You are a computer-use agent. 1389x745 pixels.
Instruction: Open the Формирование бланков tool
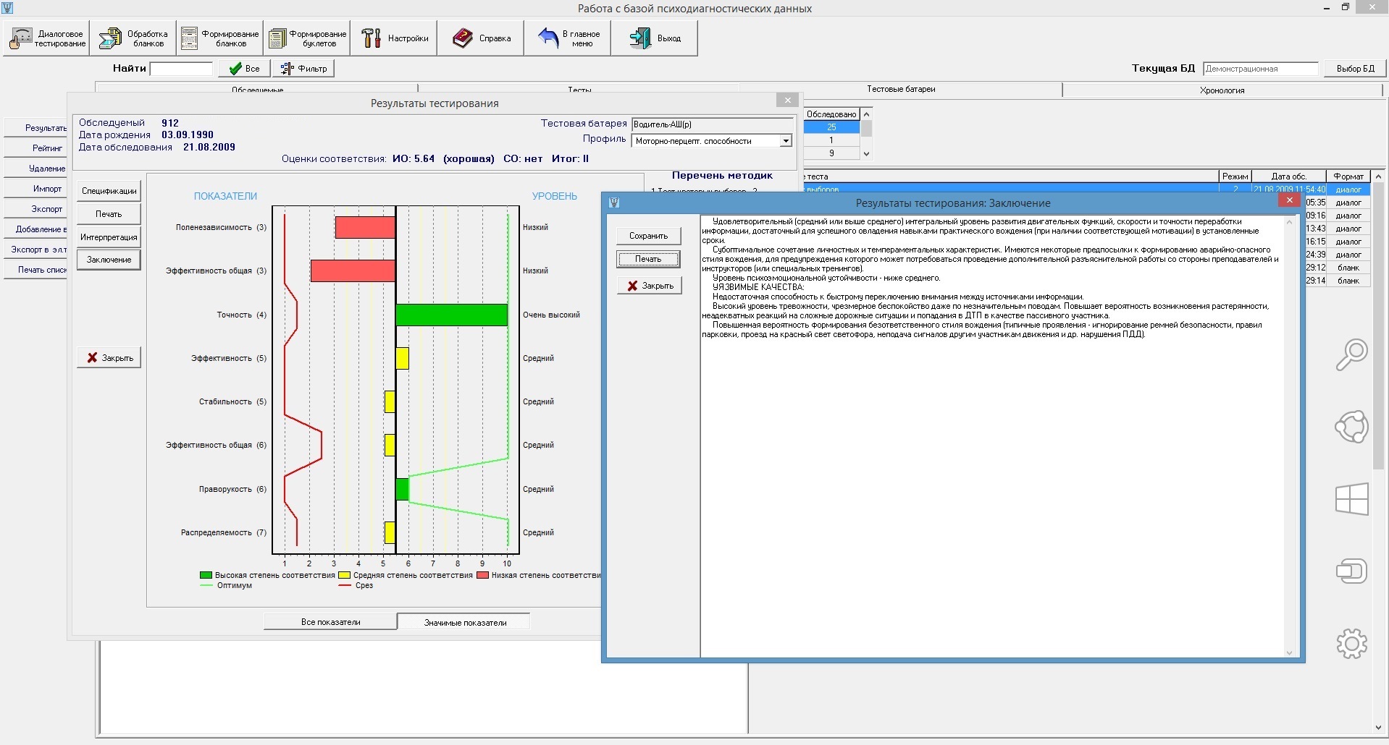tap(220, 38)
